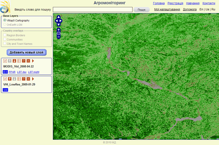Viewport: 219px width, 145px height.
Task: Click greyed down arrow for VHI_LowRes layer
Action: pyautogui.click(x=14, y=79)
